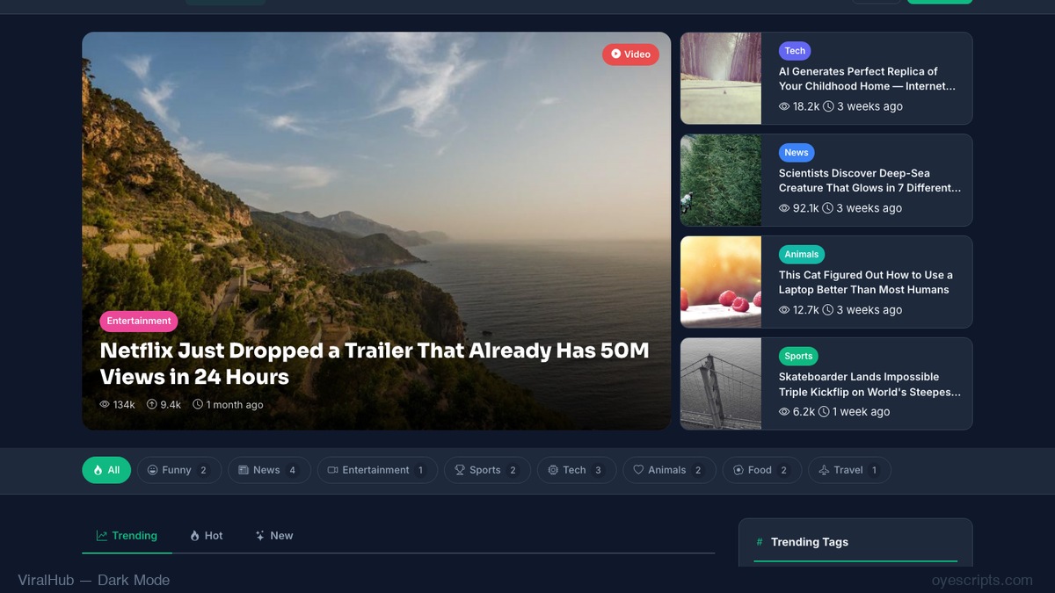Switch to the Trending feed tab
The height and width of the screenshot is (593, 1055).
coord(127,536)
